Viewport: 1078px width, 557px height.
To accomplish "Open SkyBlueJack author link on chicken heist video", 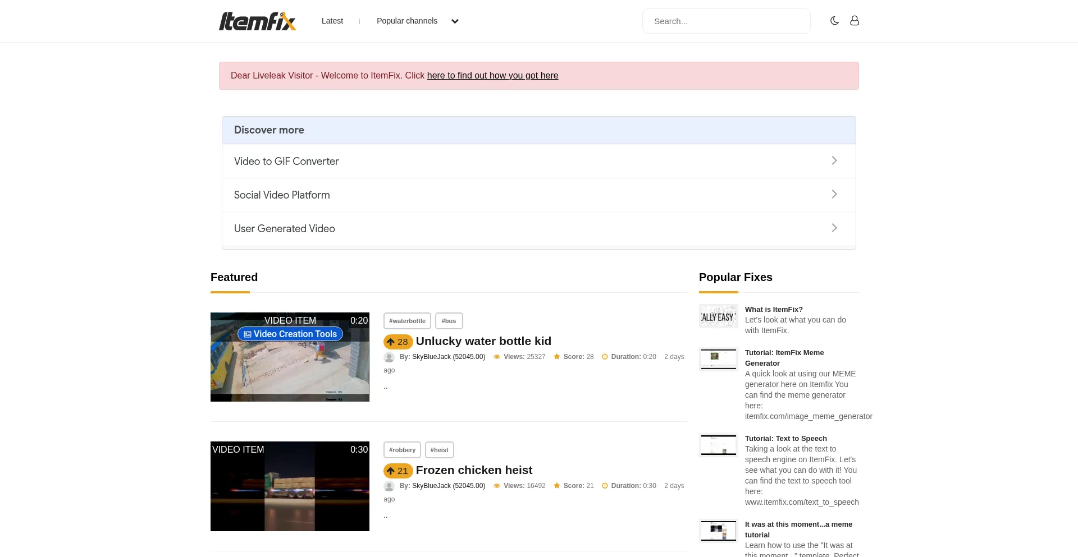I will coord(449,486).
